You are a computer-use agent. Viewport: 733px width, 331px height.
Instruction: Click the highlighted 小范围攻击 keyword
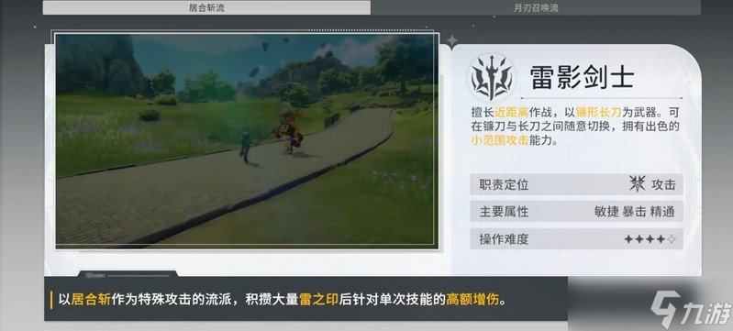[500, 139]
